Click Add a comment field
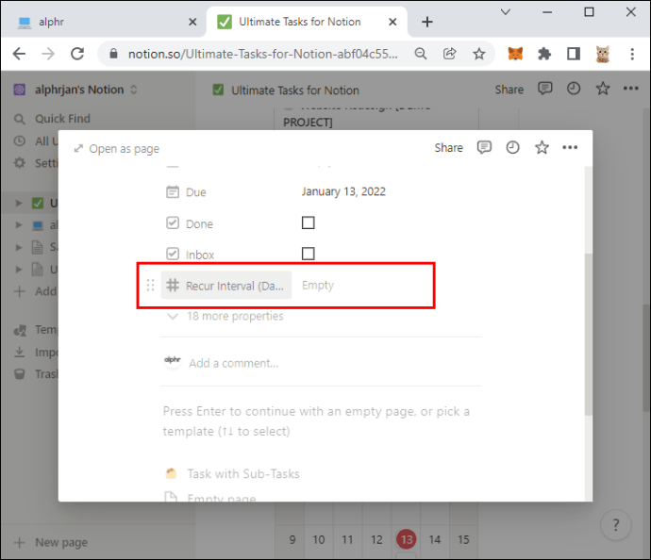651x560 pixels. [x=234, y=363]
